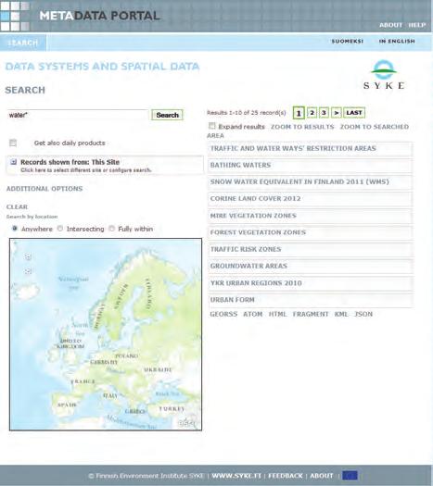Screen dimensions: 433x486
Task: Click the Search button
Action: [167, 115]
